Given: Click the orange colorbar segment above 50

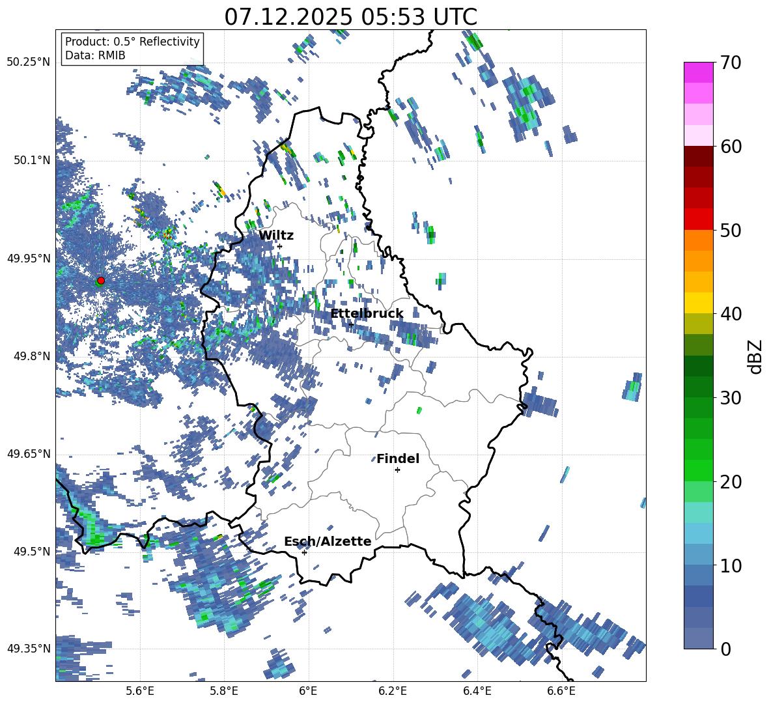Looking at the screenshot, I should (698, 240).
